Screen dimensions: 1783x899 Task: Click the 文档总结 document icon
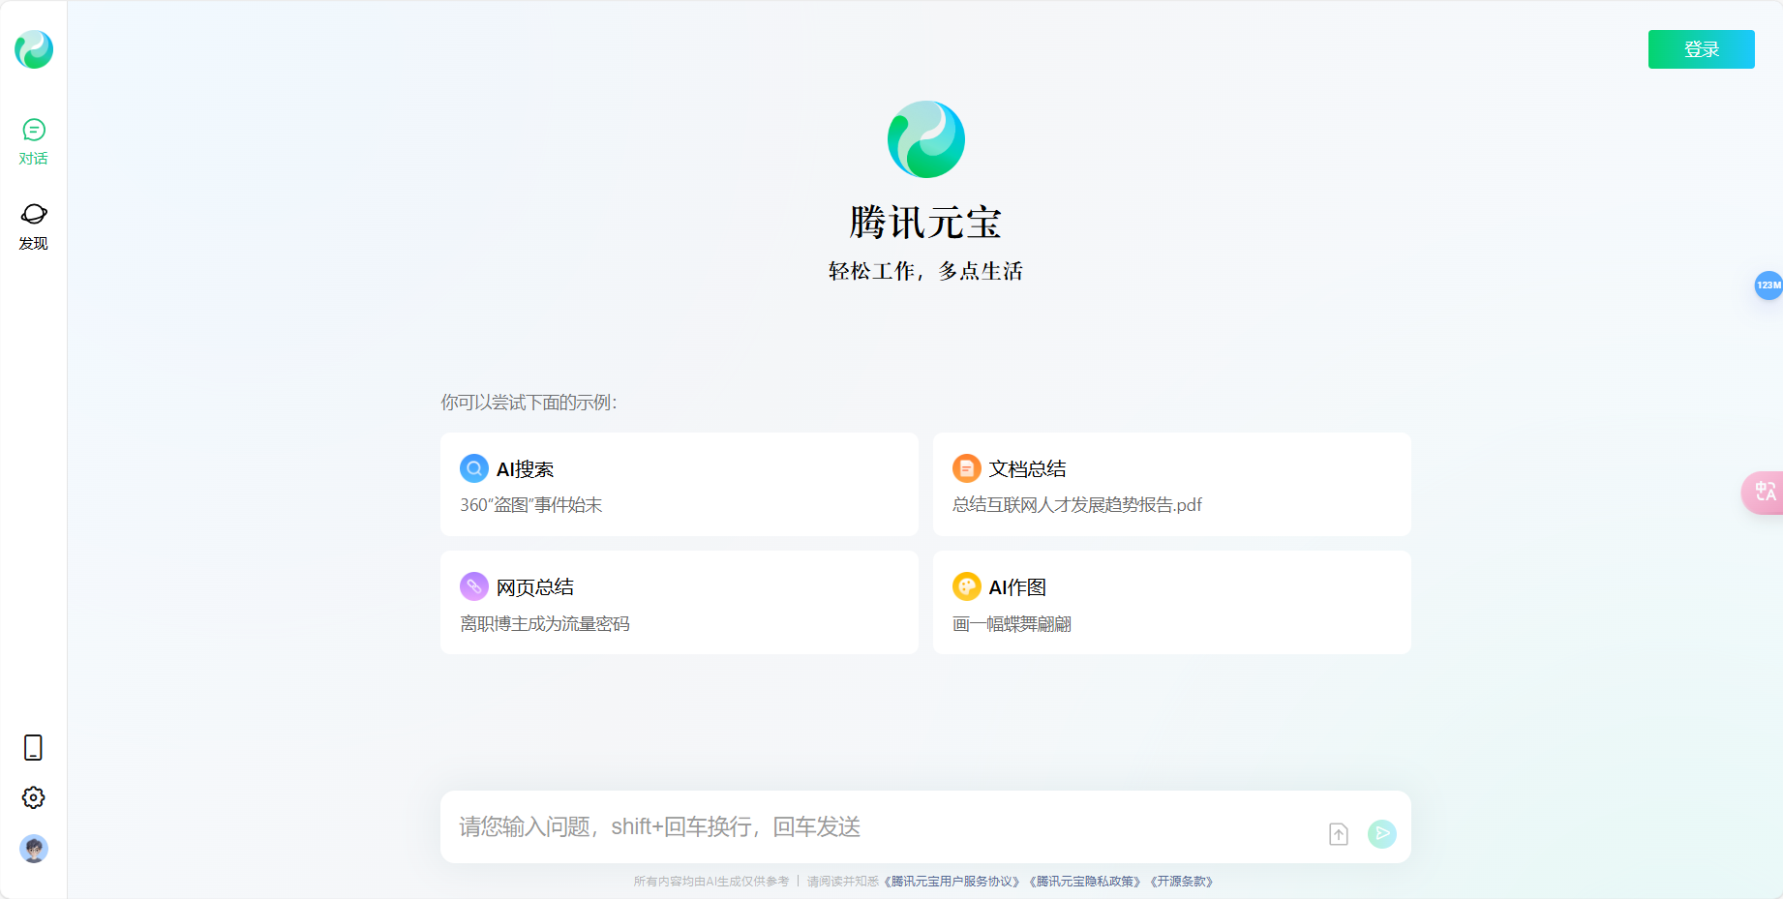pos(965,468)
